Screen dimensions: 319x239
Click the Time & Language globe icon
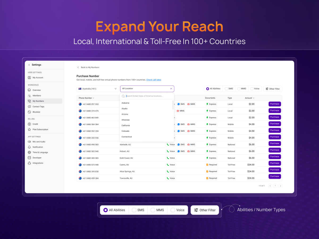pos(29,152)
